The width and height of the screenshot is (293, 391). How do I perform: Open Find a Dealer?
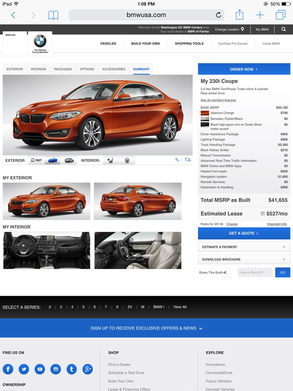(x=119, y=364)
